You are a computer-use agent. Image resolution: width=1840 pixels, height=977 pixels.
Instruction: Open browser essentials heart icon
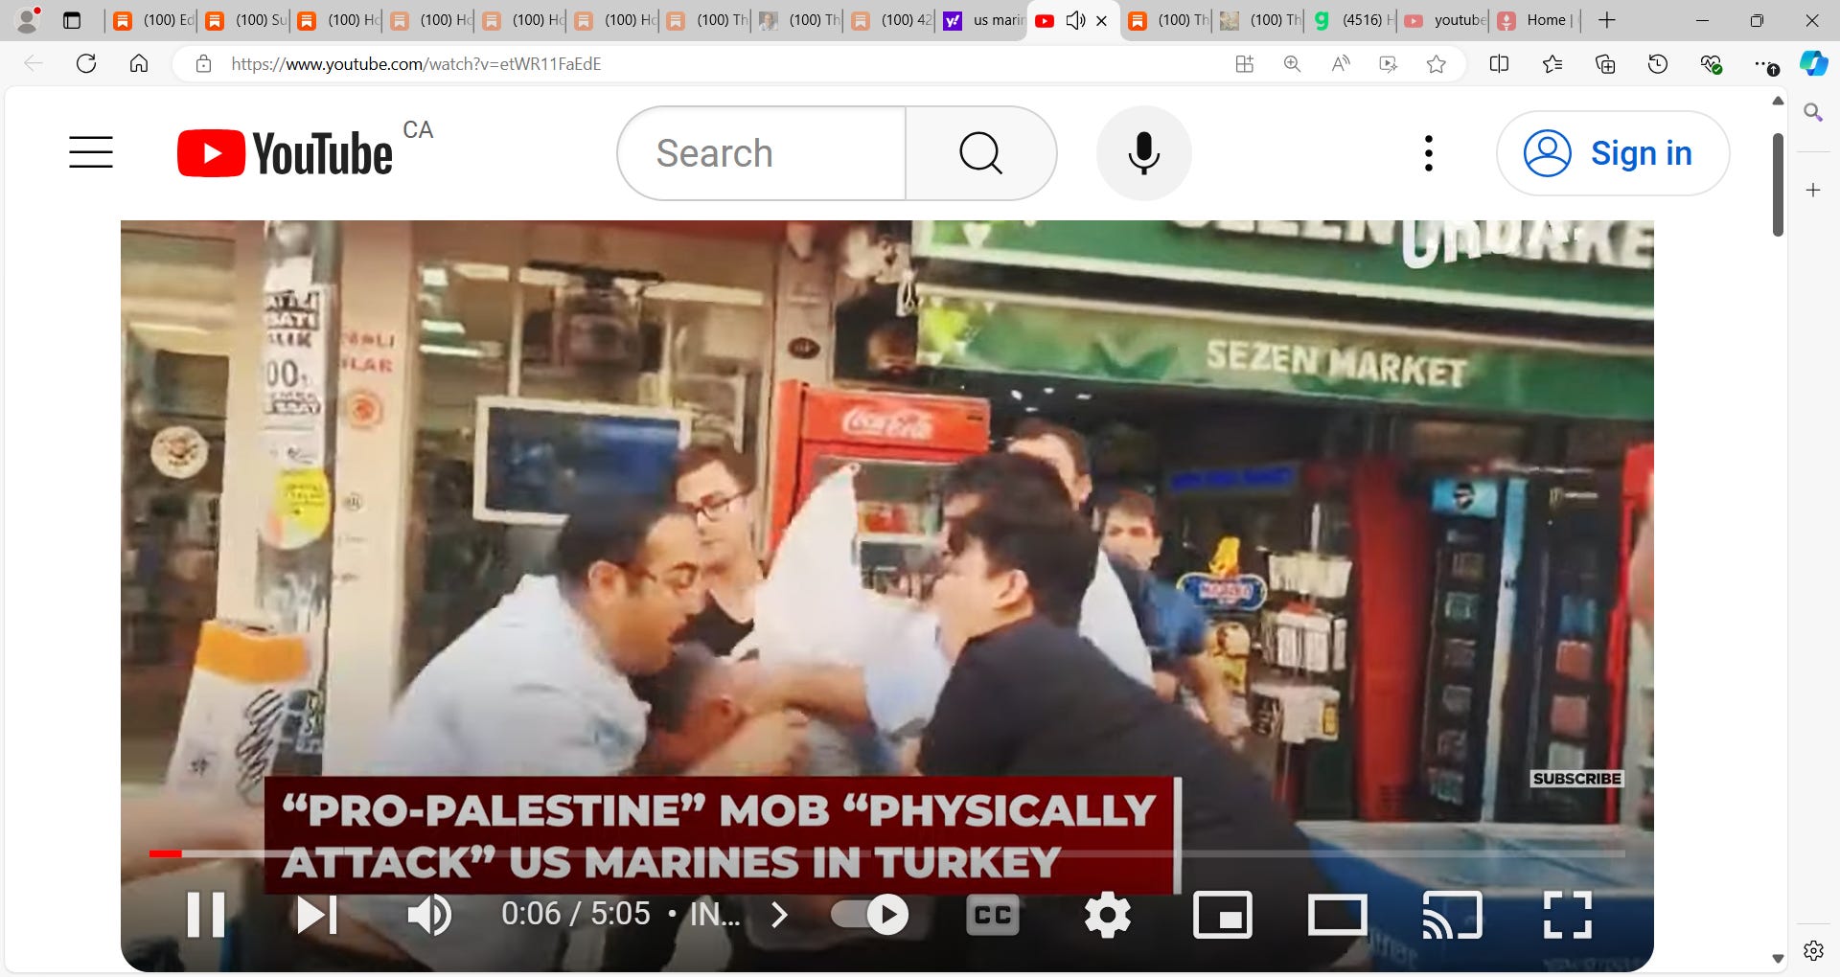tap(1711, 64)
